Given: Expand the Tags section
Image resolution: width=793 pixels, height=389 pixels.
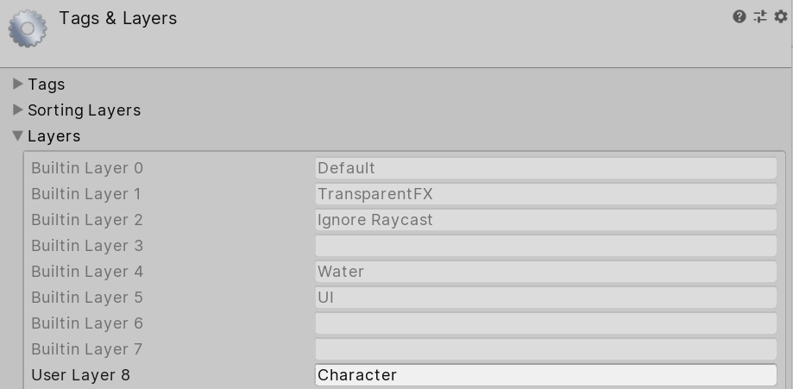Looking at the screenshot, I should [x=18, y=85].
